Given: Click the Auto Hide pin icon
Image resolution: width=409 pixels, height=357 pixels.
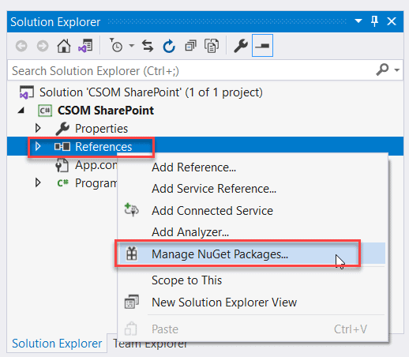Looking at the screenshot, I should coord(375,21).
